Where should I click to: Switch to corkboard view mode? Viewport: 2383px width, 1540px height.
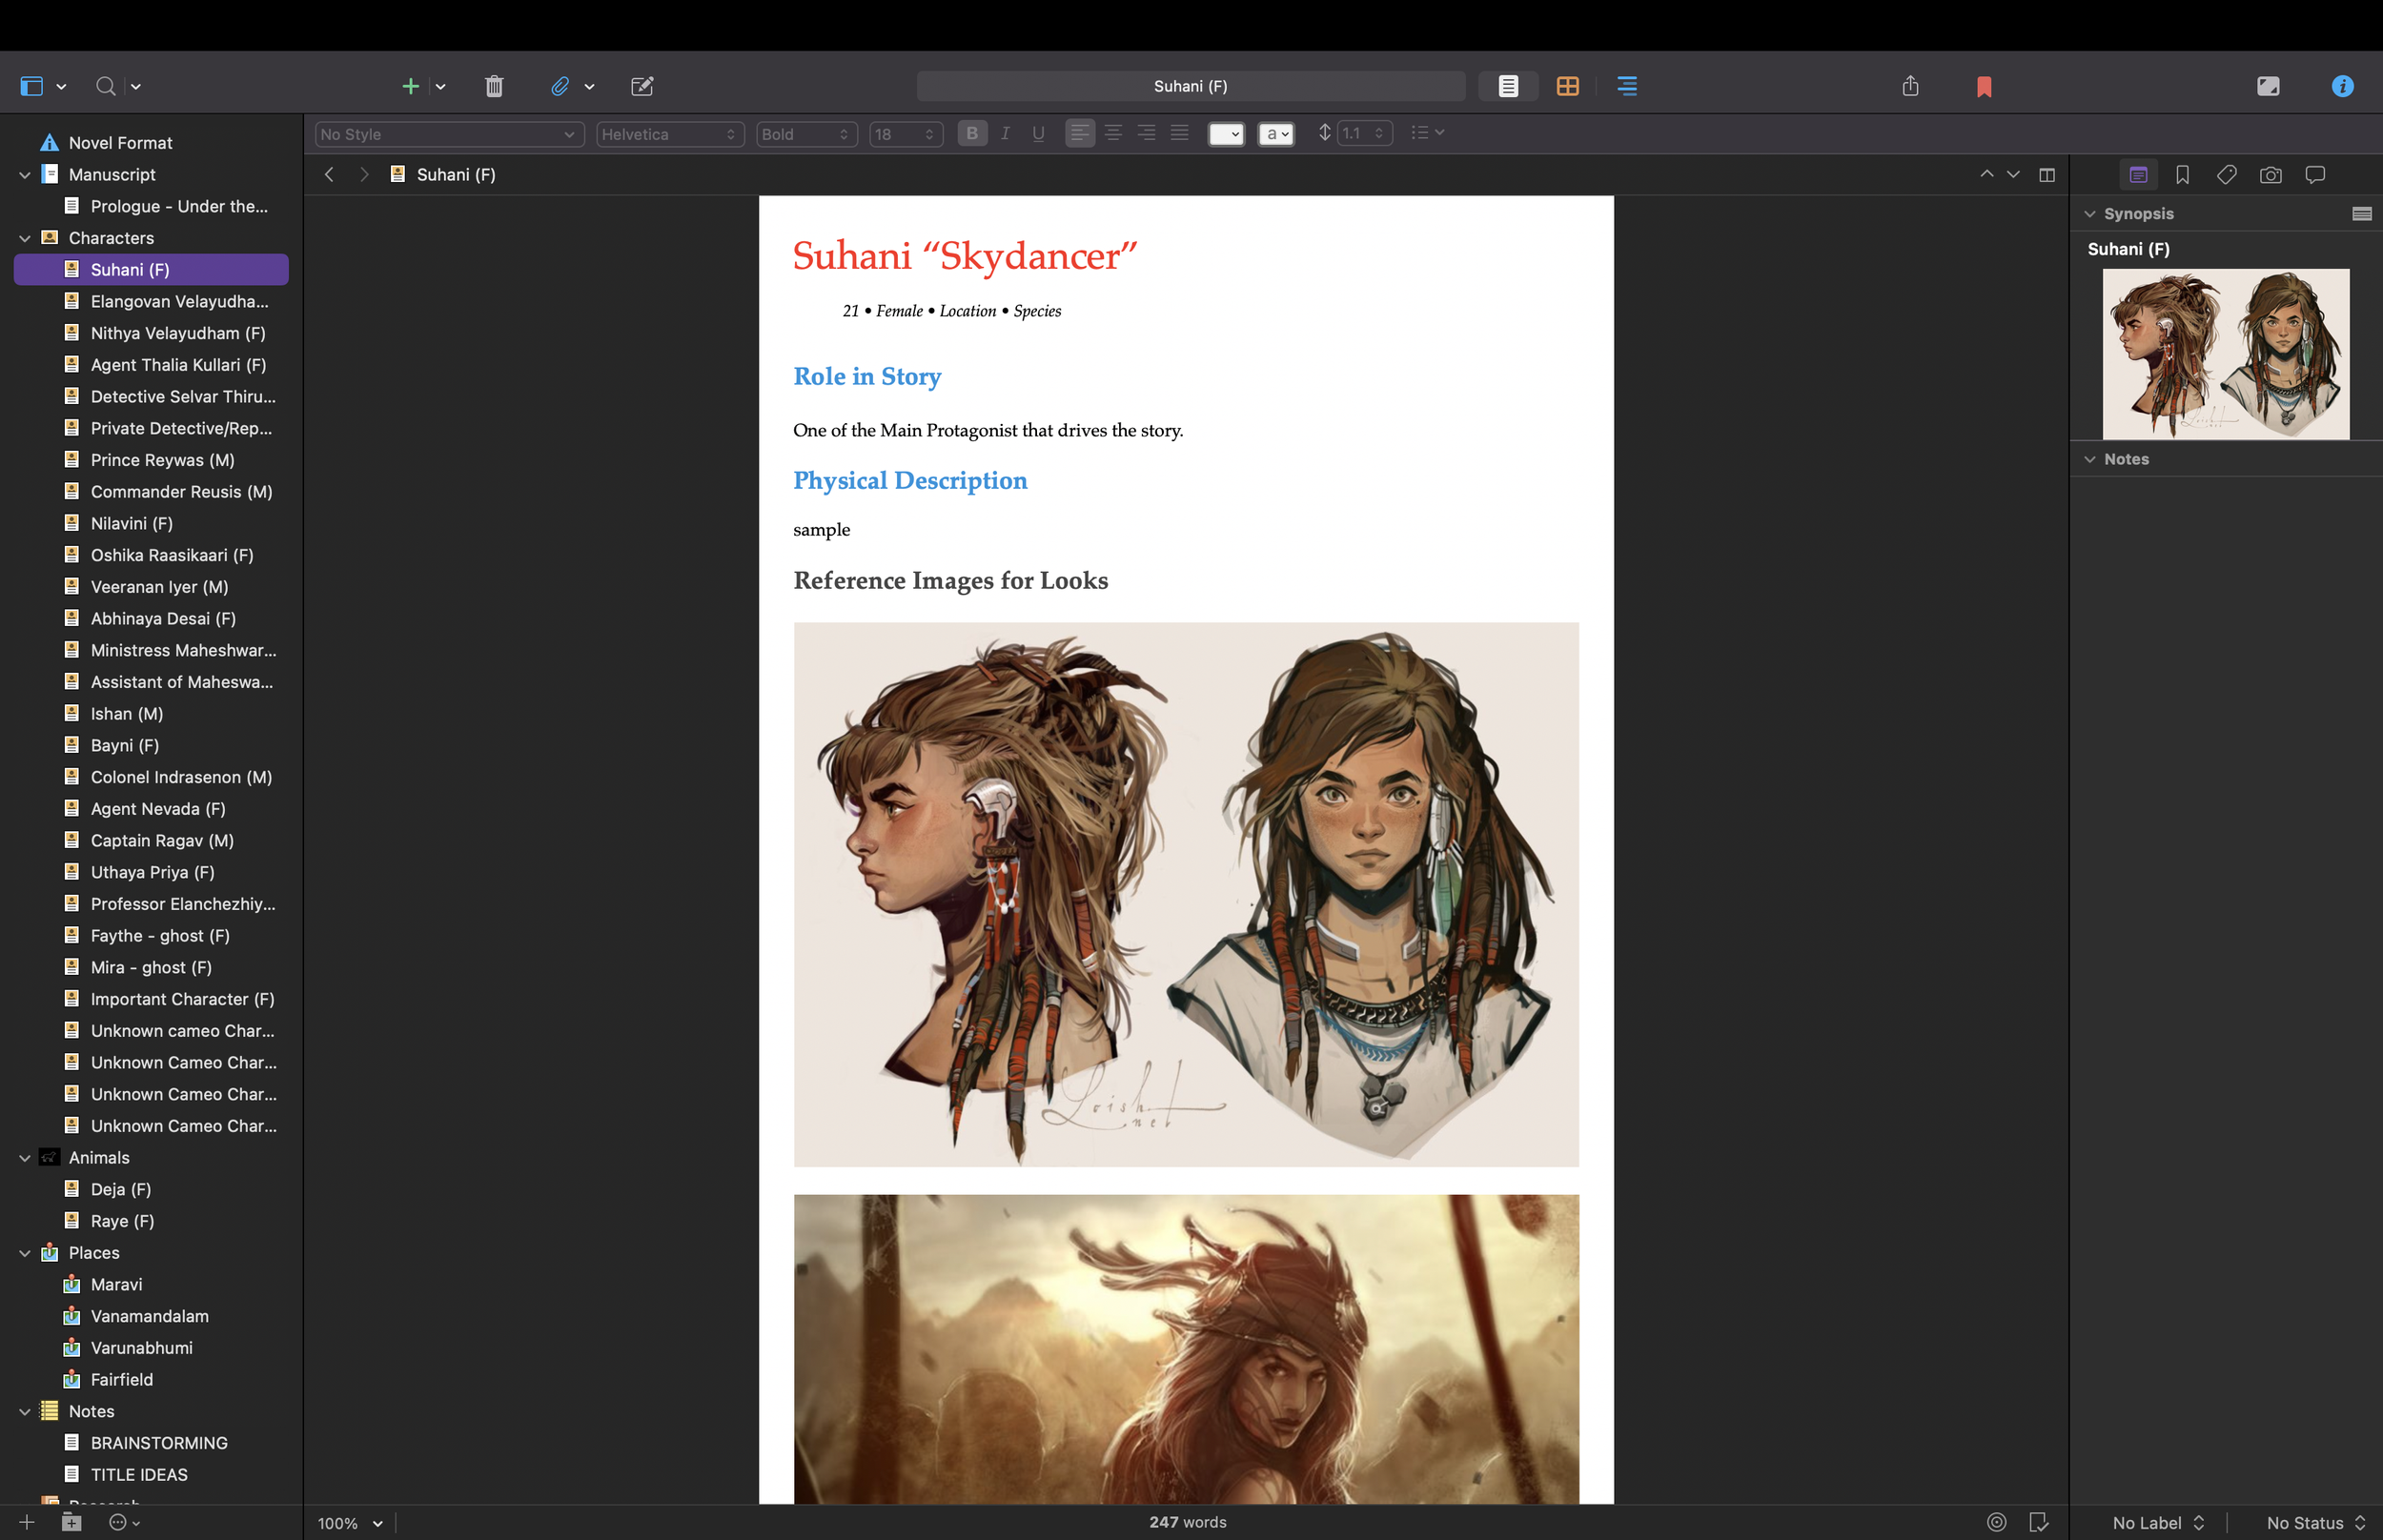(1567, 86)
